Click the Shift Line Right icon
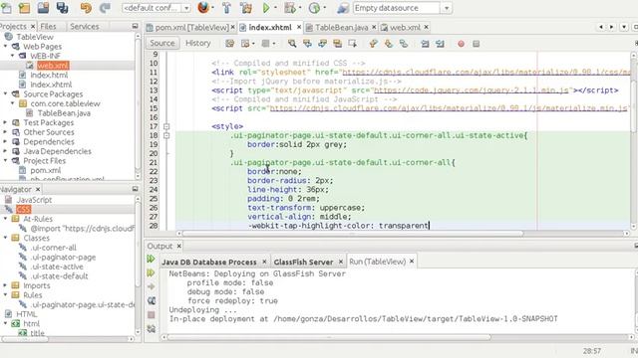The image size is (638, 358). point(440,44)
